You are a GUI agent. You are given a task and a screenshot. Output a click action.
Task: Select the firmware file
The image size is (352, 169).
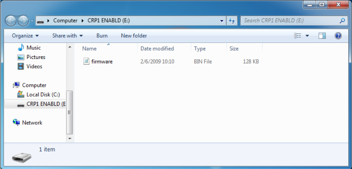tap(102, 61)
